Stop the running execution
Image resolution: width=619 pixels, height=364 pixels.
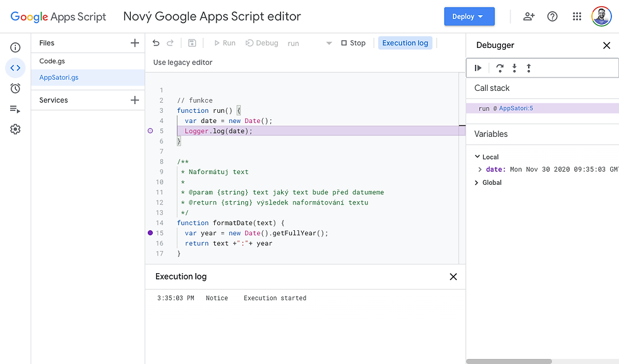pos(353,43)
